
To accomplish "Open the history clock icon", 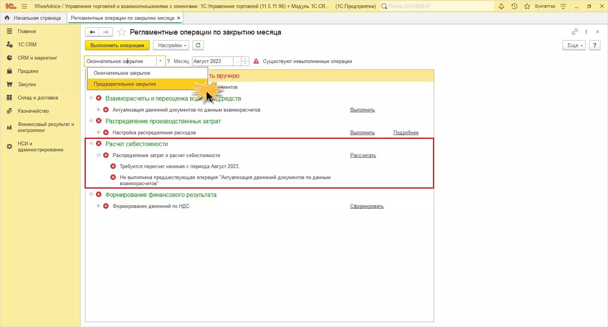I will pos(514,6).
